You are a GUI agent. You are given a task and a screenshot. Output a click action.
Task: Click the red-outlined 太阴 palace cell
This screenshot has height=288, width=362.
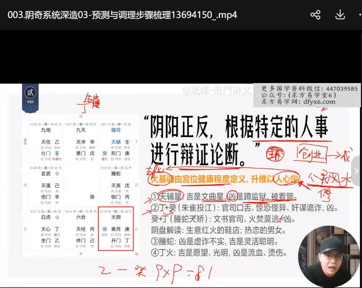[x=116, y=228]
